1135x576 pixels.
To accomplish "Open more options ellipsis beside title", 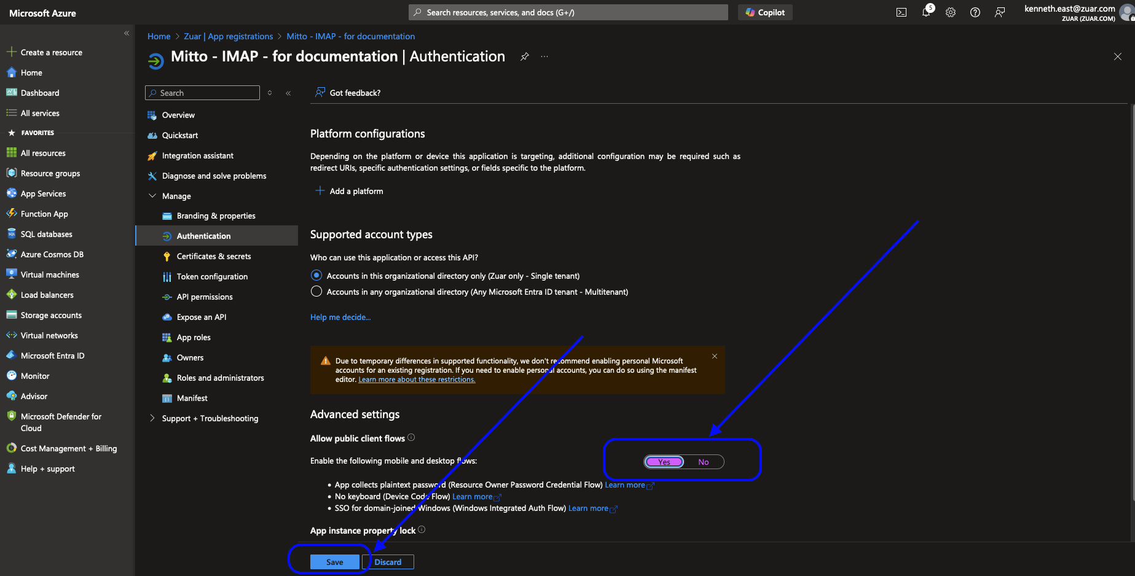I will (544, 56).
